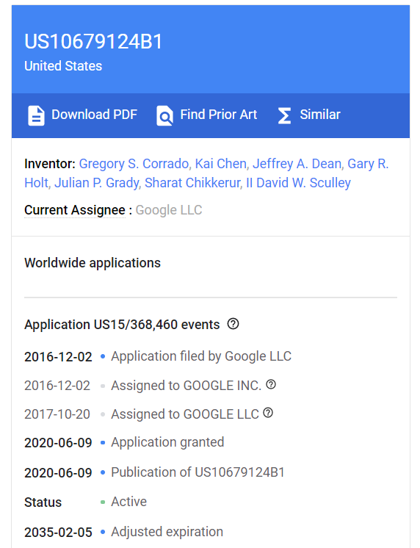This screenshot has height=548, width=420.
Task: Open help icon beside Assigned to GOOGLE LLC
Action: [268, 413]
